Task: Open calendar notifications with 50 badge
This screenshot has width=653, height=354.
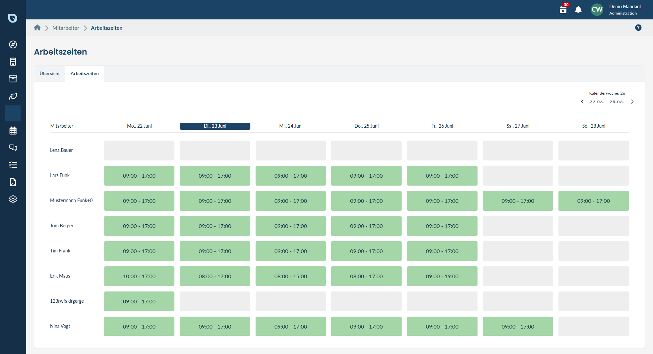Action: (563, 9)
